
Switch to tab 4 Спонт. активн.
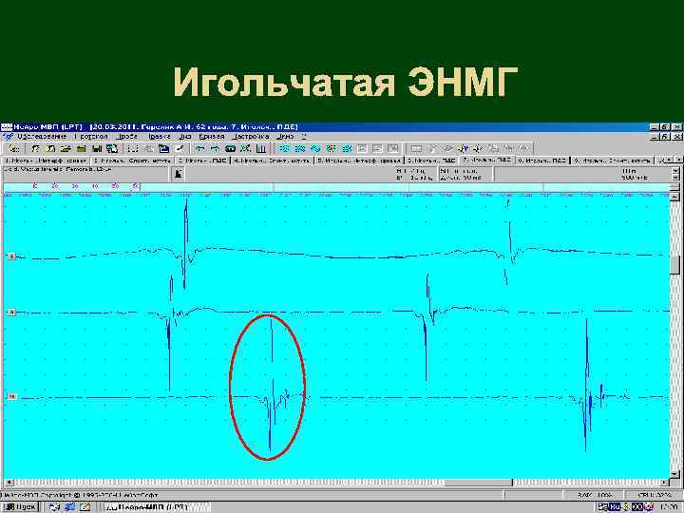[273, 161]
